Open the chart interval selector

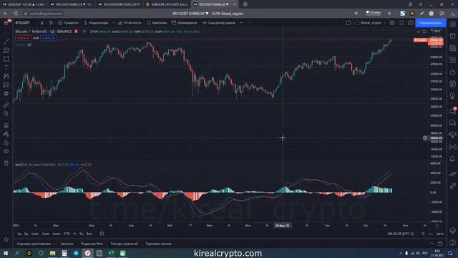(x=42, y=22)
